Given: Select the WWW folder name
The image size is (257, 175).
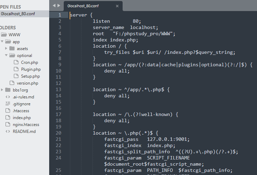Looking at the screenshot, I should pos(15,35).
